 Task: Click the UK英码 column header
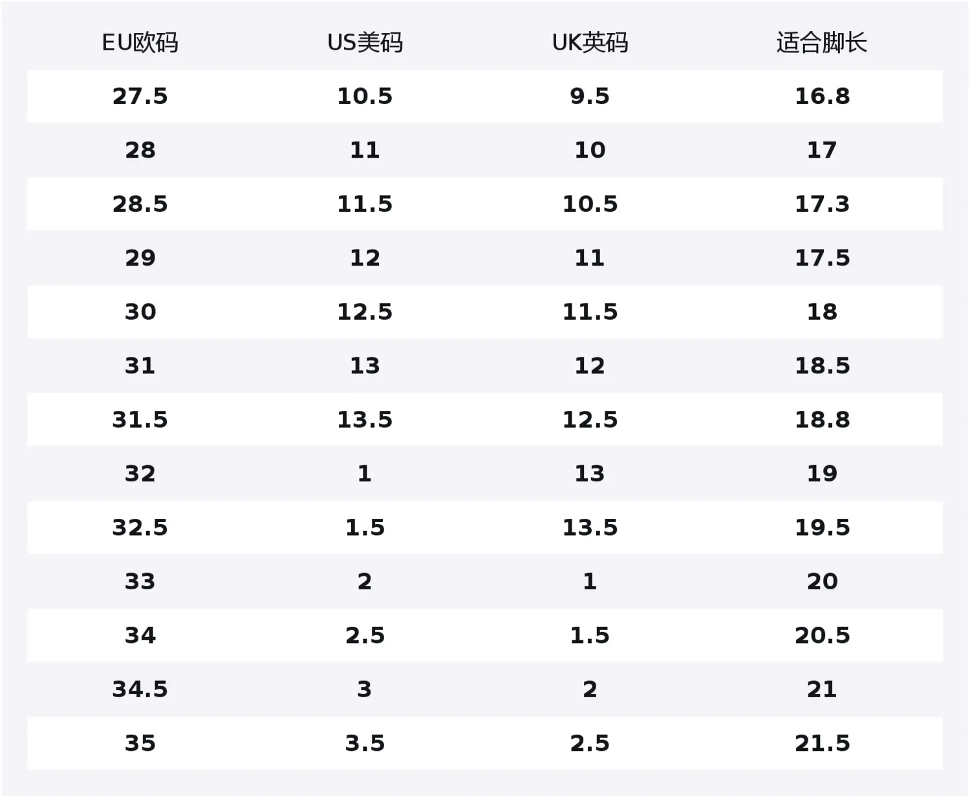pyautogui.click(x=590, y=43)
